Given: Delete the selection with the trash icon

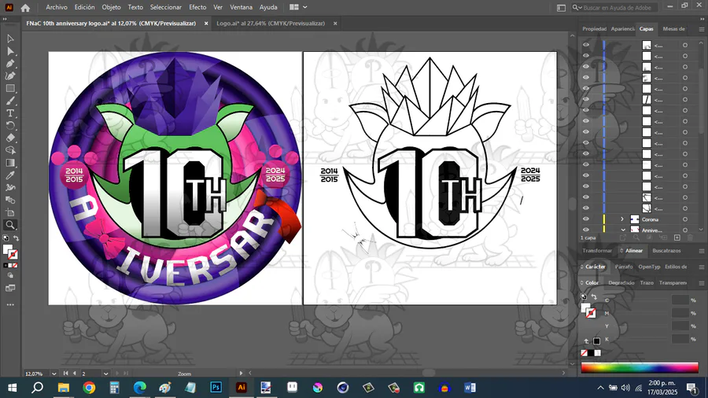Looking at the screenshot, I should (x=690, y=238).
